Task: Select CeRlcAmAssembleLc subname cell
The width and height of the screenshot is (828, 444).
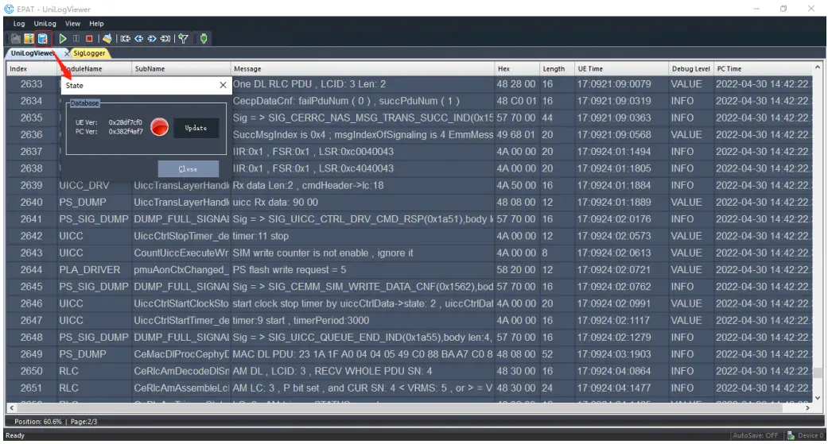Action: pos(181,388)
